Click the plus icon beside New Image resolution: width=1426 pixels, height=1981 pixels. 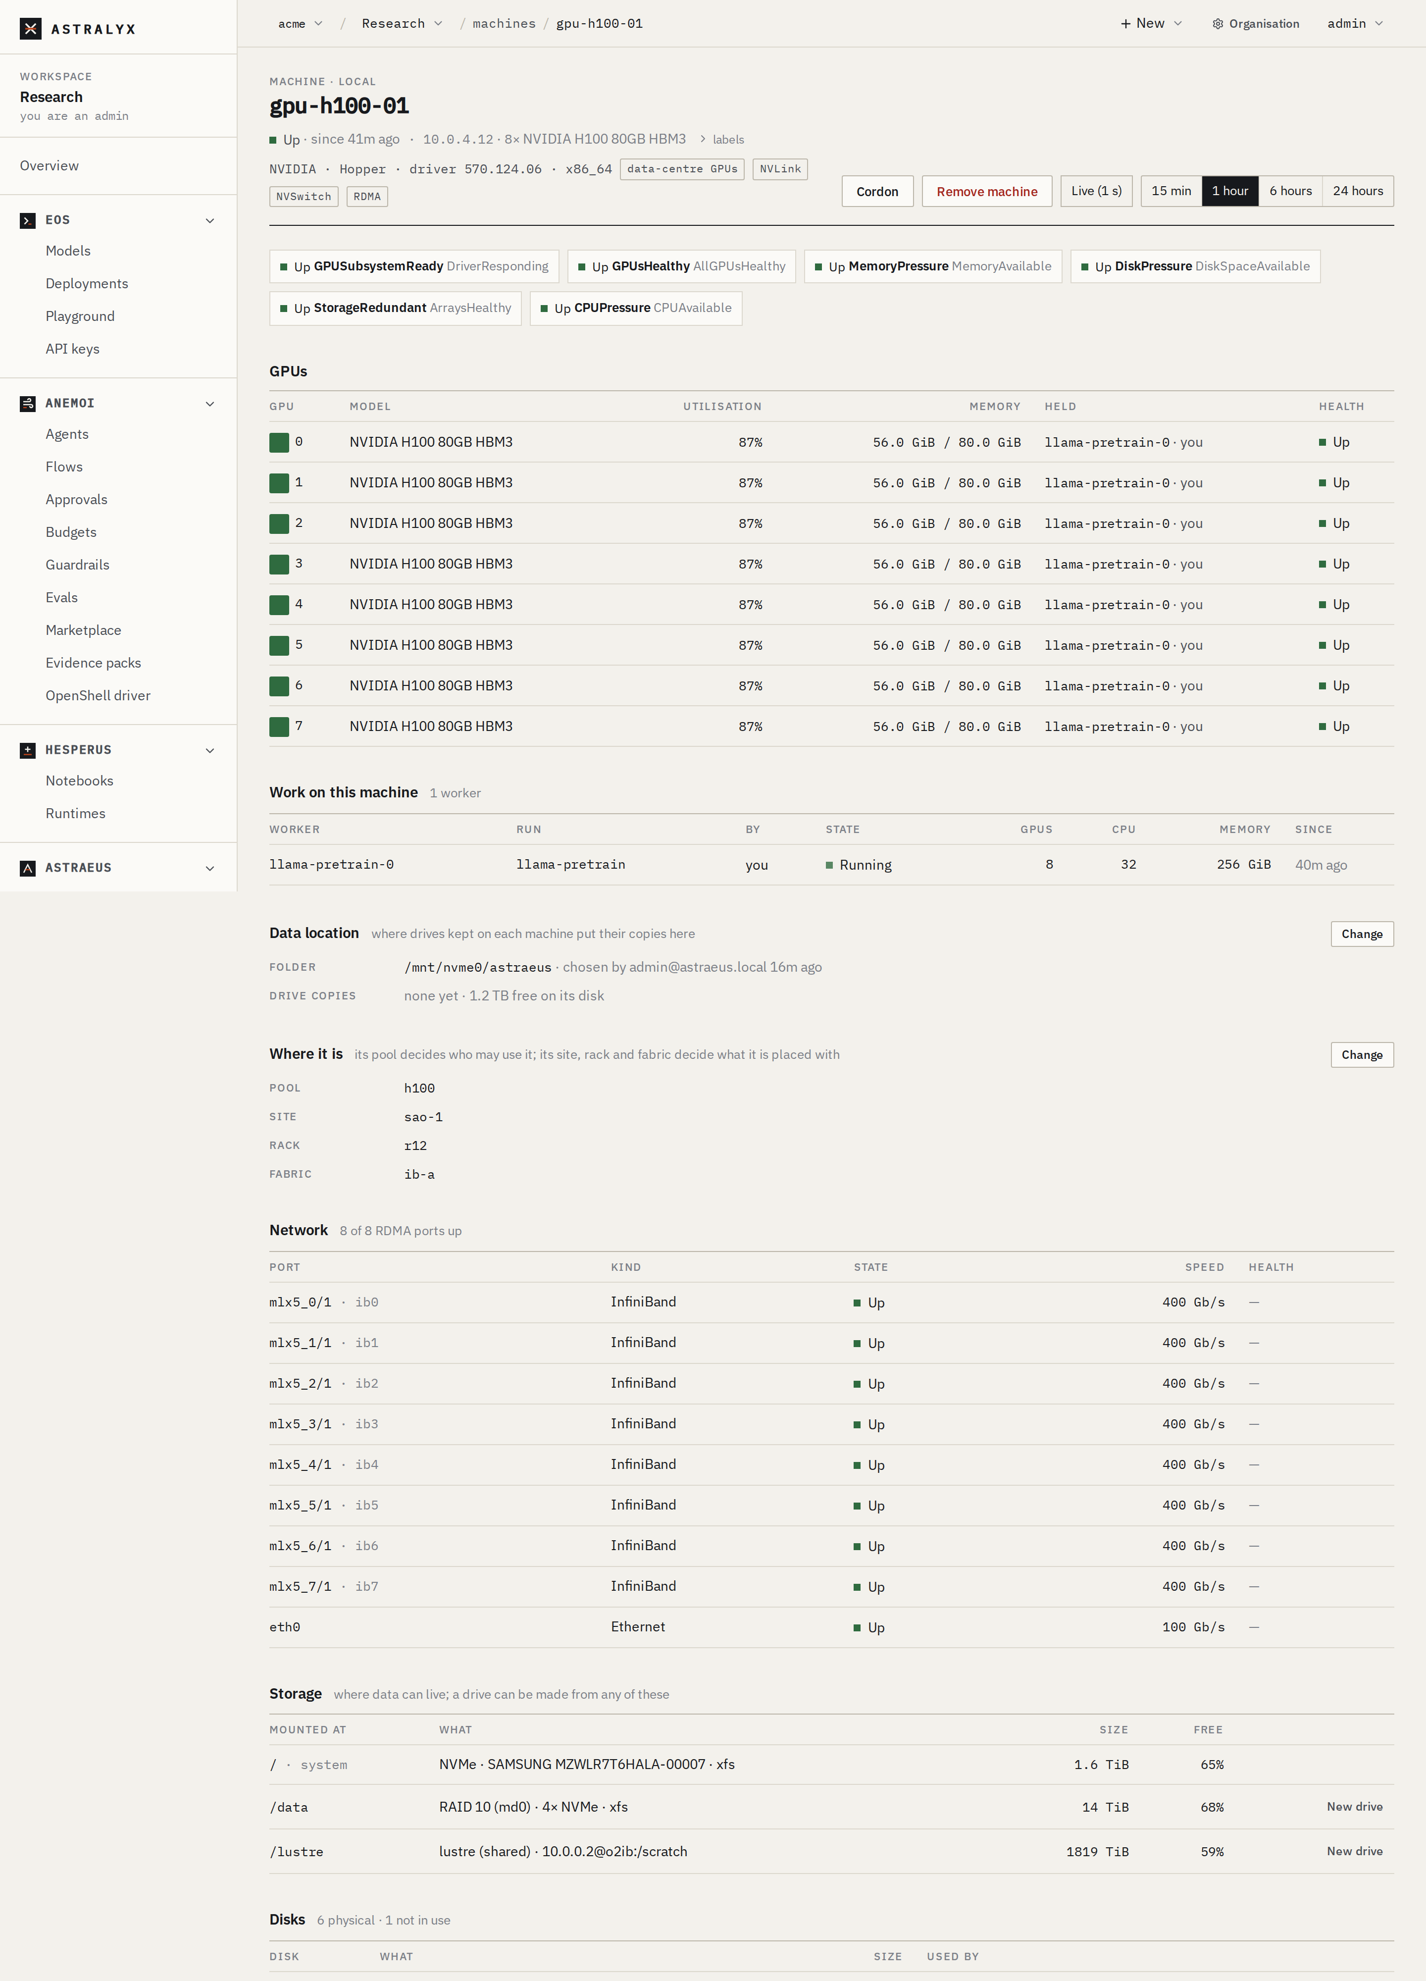pos(1125,24)
